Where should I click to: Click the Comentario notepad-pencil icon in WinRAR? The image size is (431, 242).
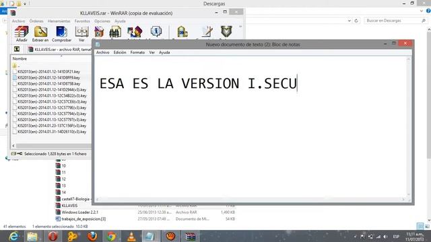[207, 32]
